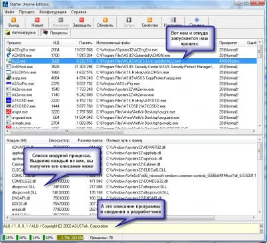This screenshot has width=267, height=243.
Task: Click the aspg.exe process icon
Action: [x=9, y=78]
